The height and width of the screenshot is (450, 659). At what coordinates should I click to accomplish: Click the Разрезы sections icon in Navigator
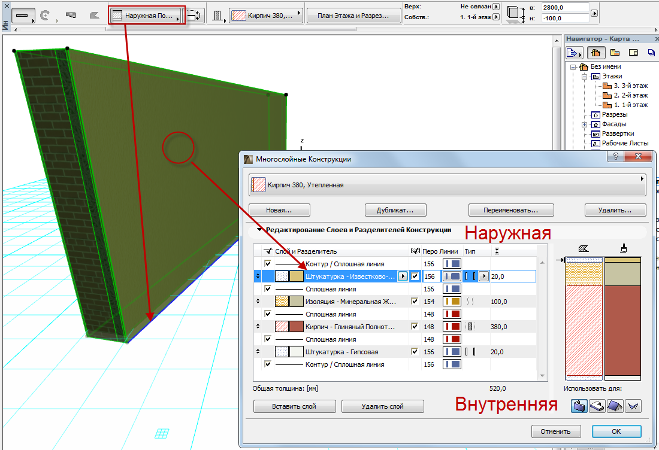pos(595,115)
